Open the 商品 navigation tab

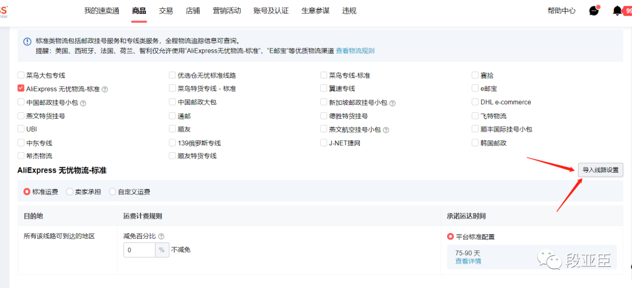pos(139,11)
